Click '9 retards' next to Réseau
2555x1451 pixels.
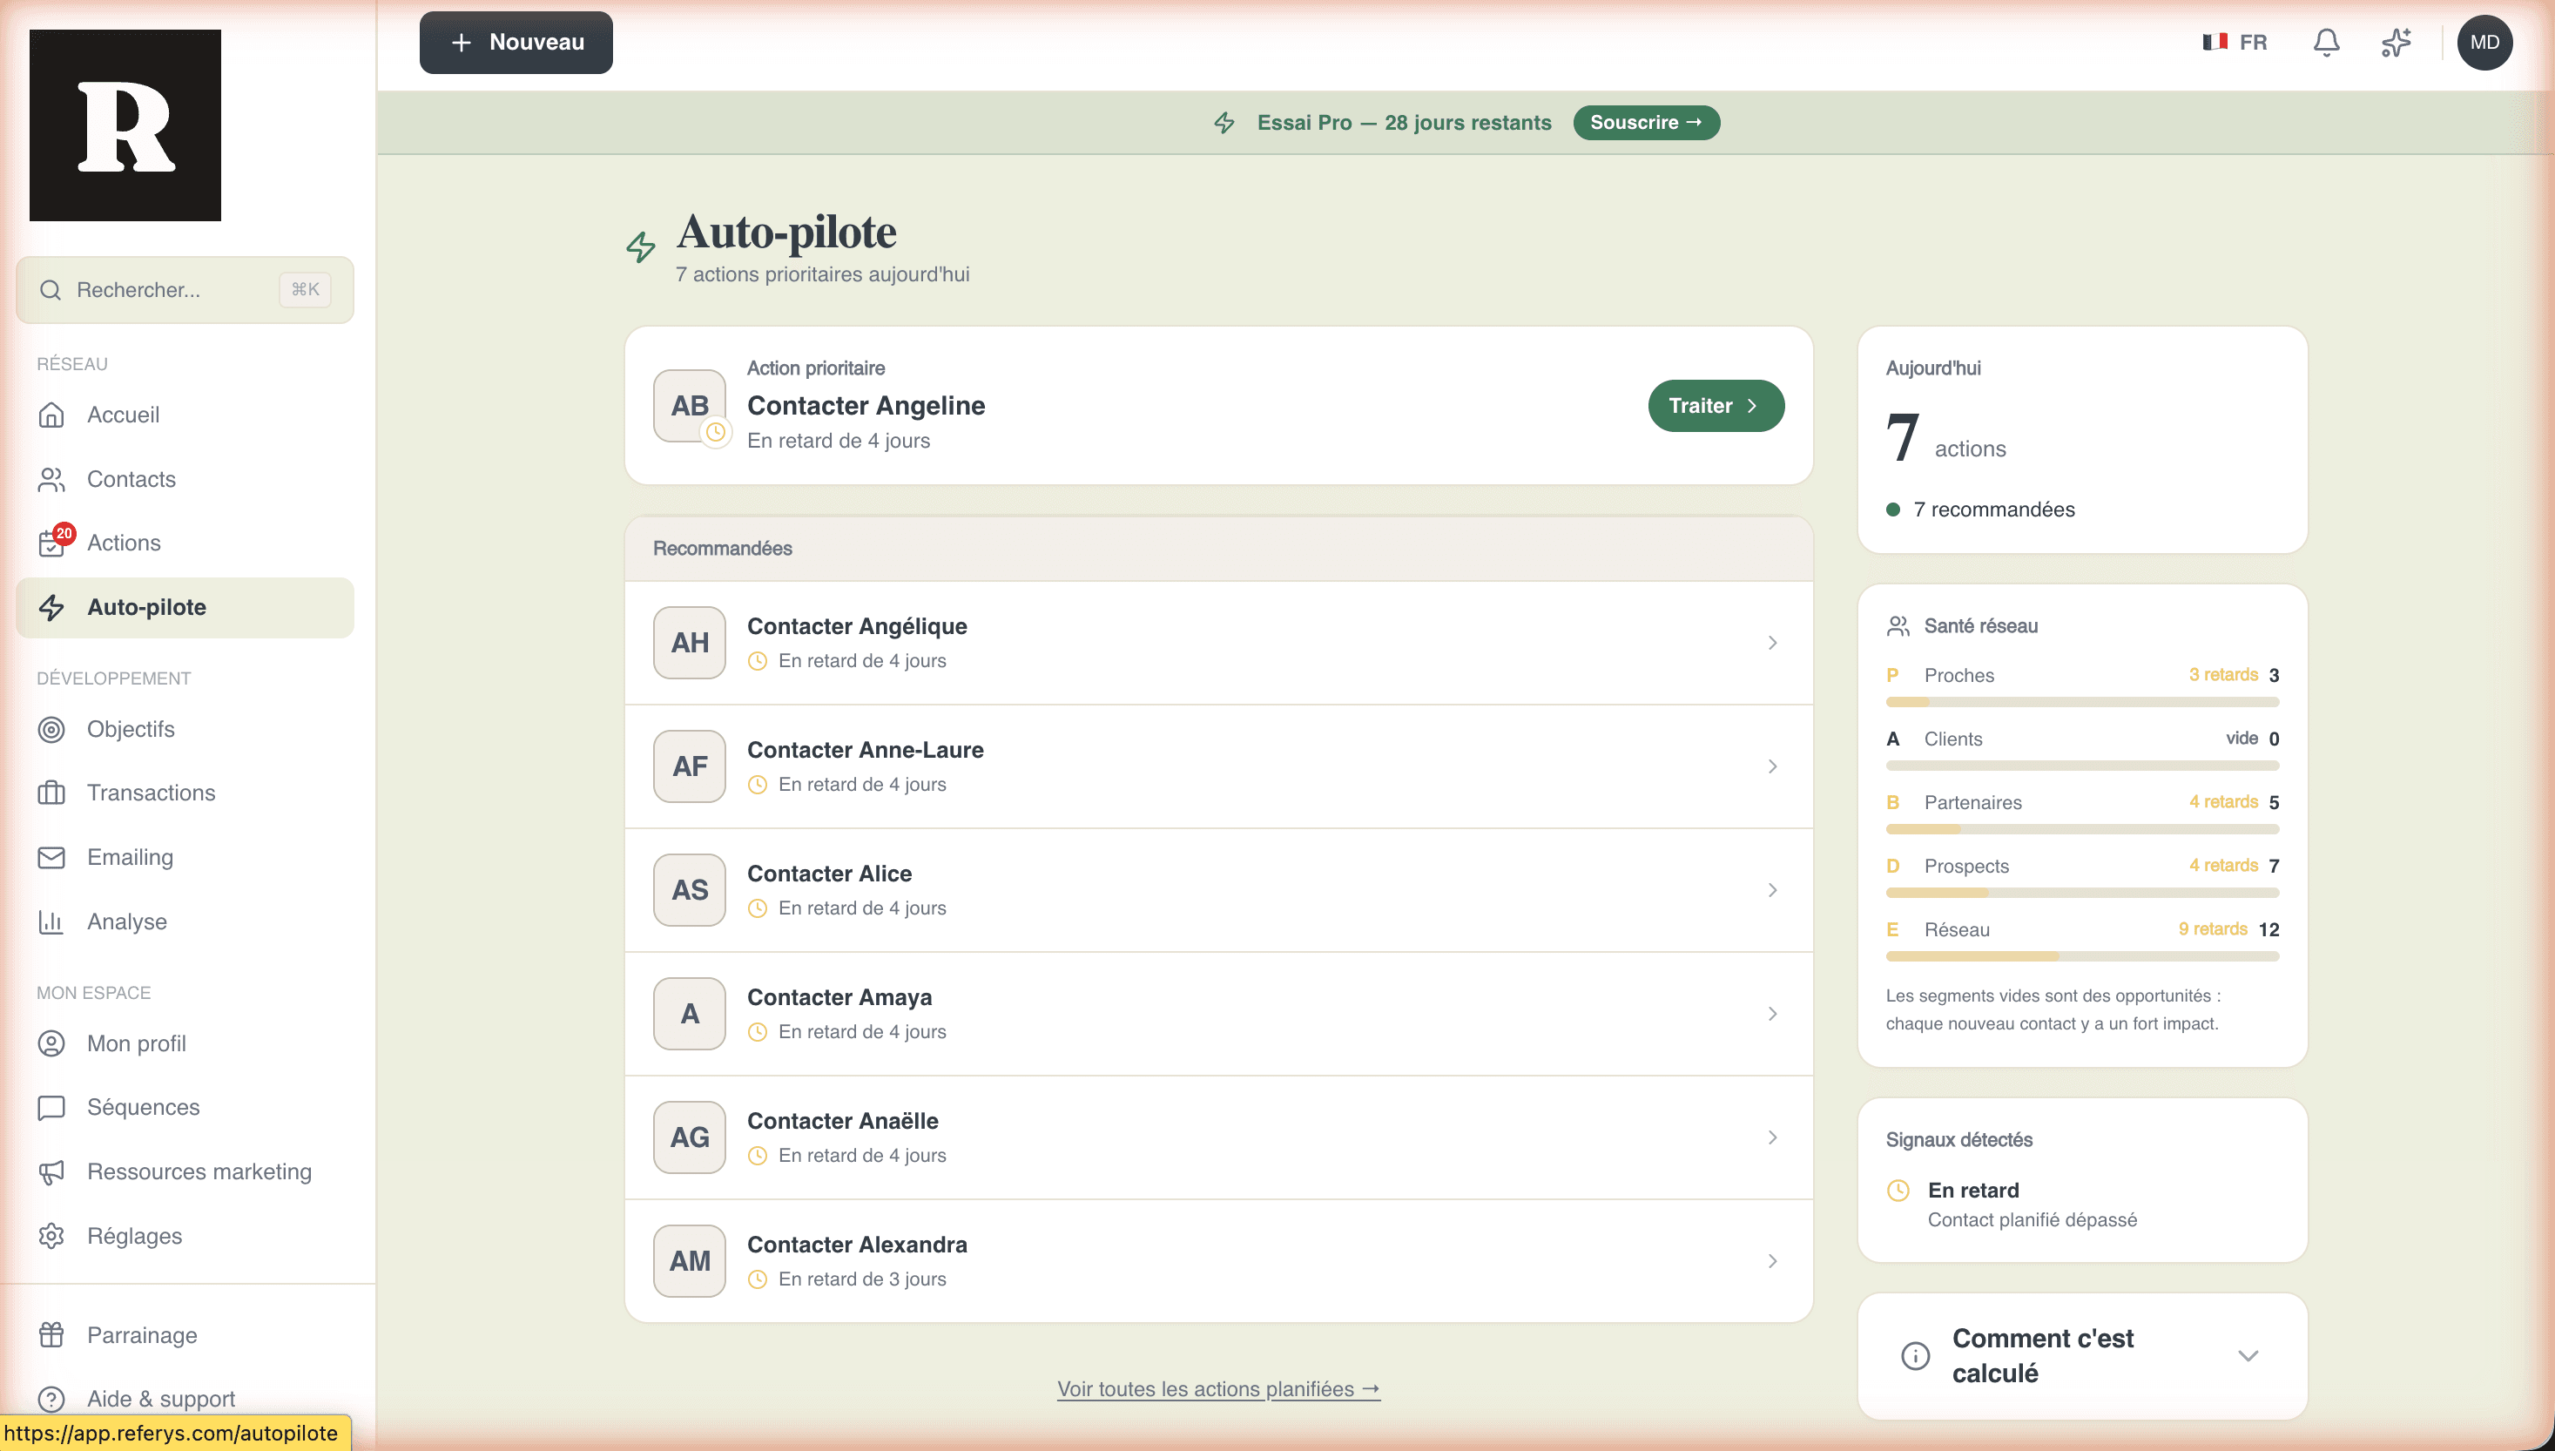coord(2213,928)
